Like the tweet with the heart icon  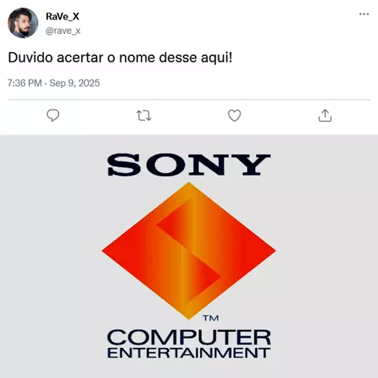click(235, 116)
